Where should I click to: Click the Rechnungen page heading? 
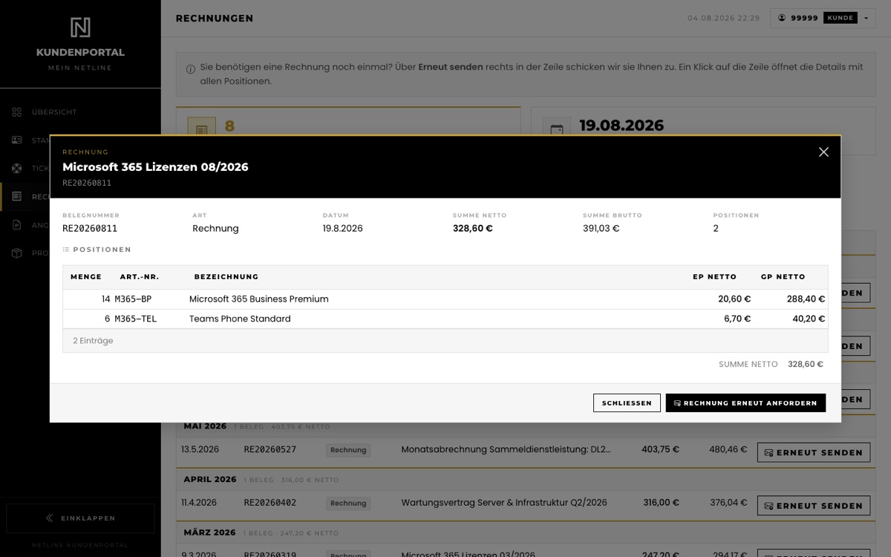215,18
